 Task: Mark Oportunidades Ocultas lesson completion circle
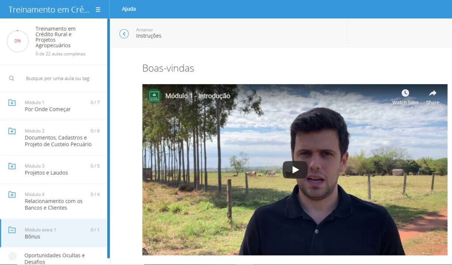coord(12,256)
